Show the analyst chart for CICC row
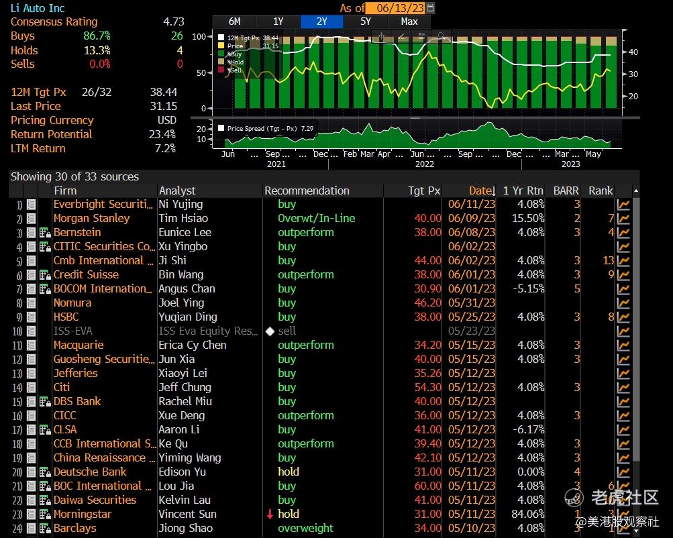673x538 pixels. click(623, 416)
